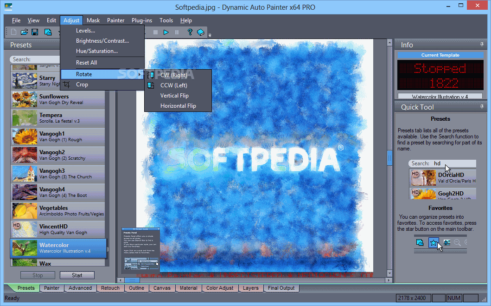
Task: Select the Vangogh1 preset
Action: pyautogui.click(x=58, y=137)
